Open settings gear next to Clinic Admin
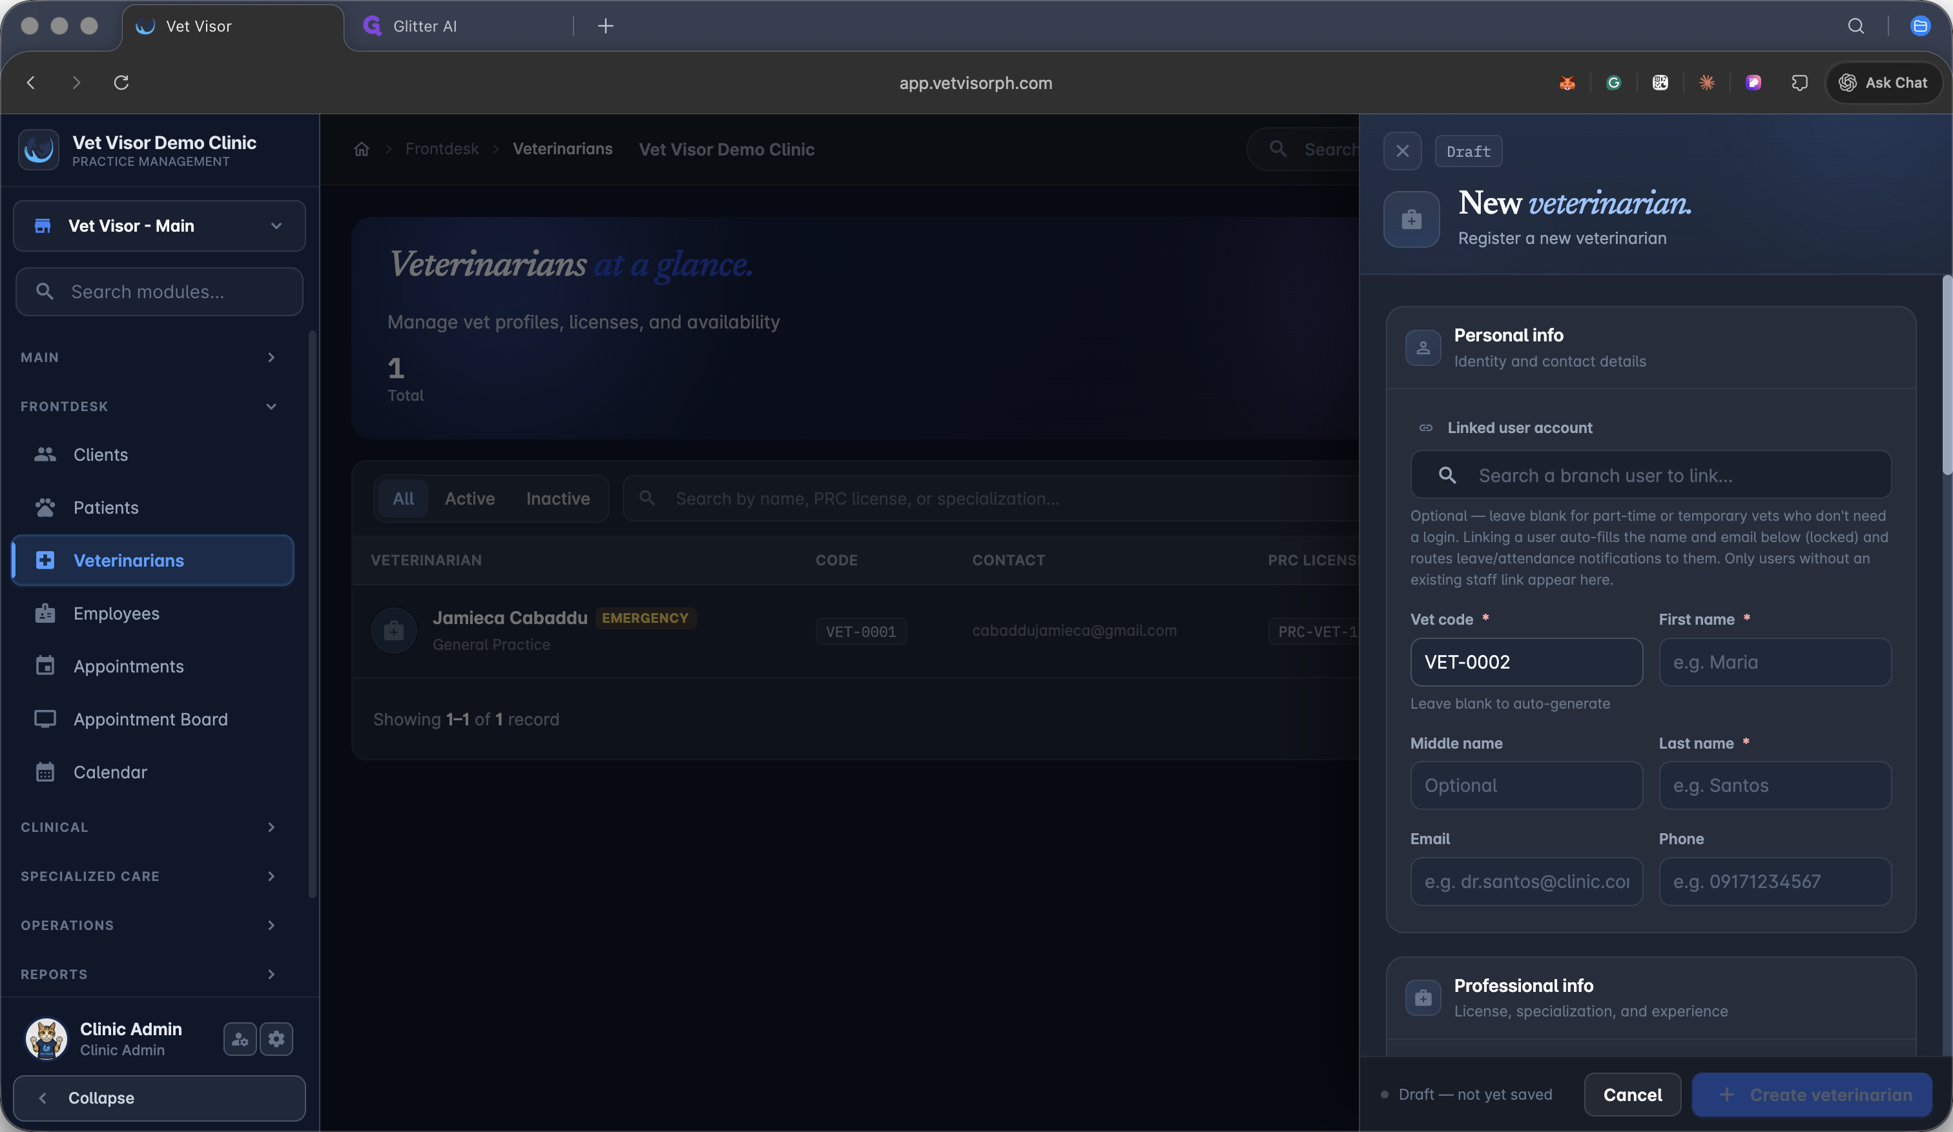1953x1132 pixels. click(276, 1039)
